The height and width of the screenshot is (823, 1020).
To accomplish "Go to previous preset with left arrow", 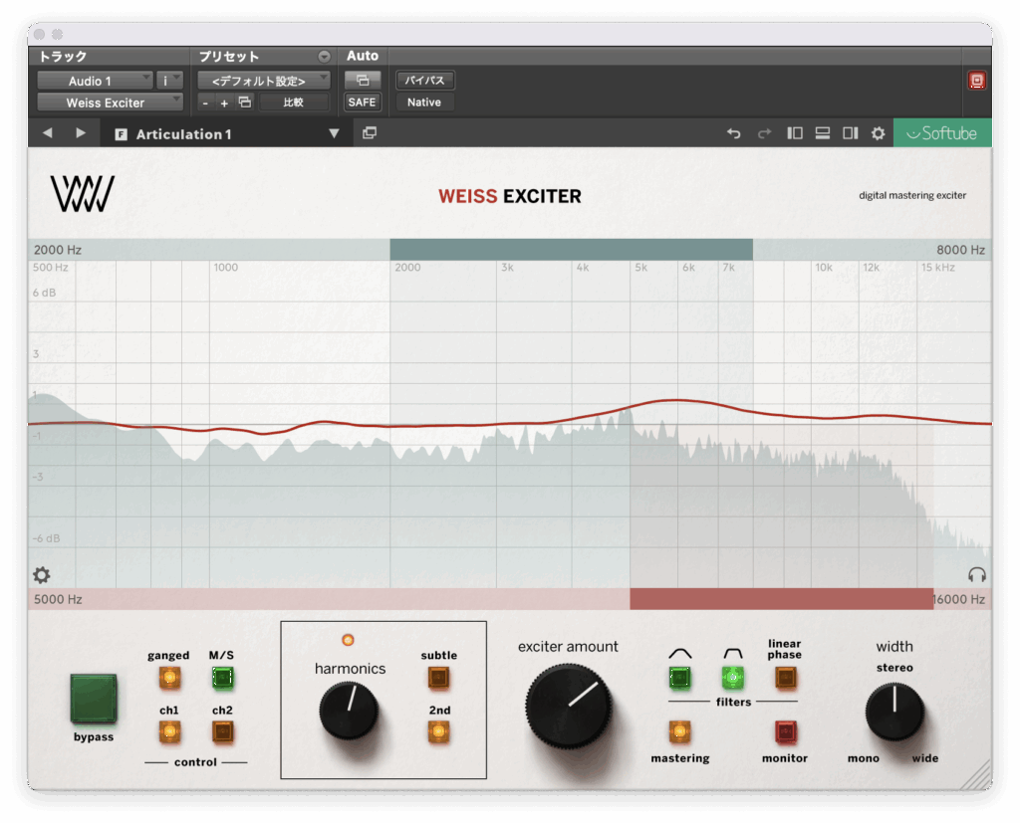I will (x=47, y=133).
